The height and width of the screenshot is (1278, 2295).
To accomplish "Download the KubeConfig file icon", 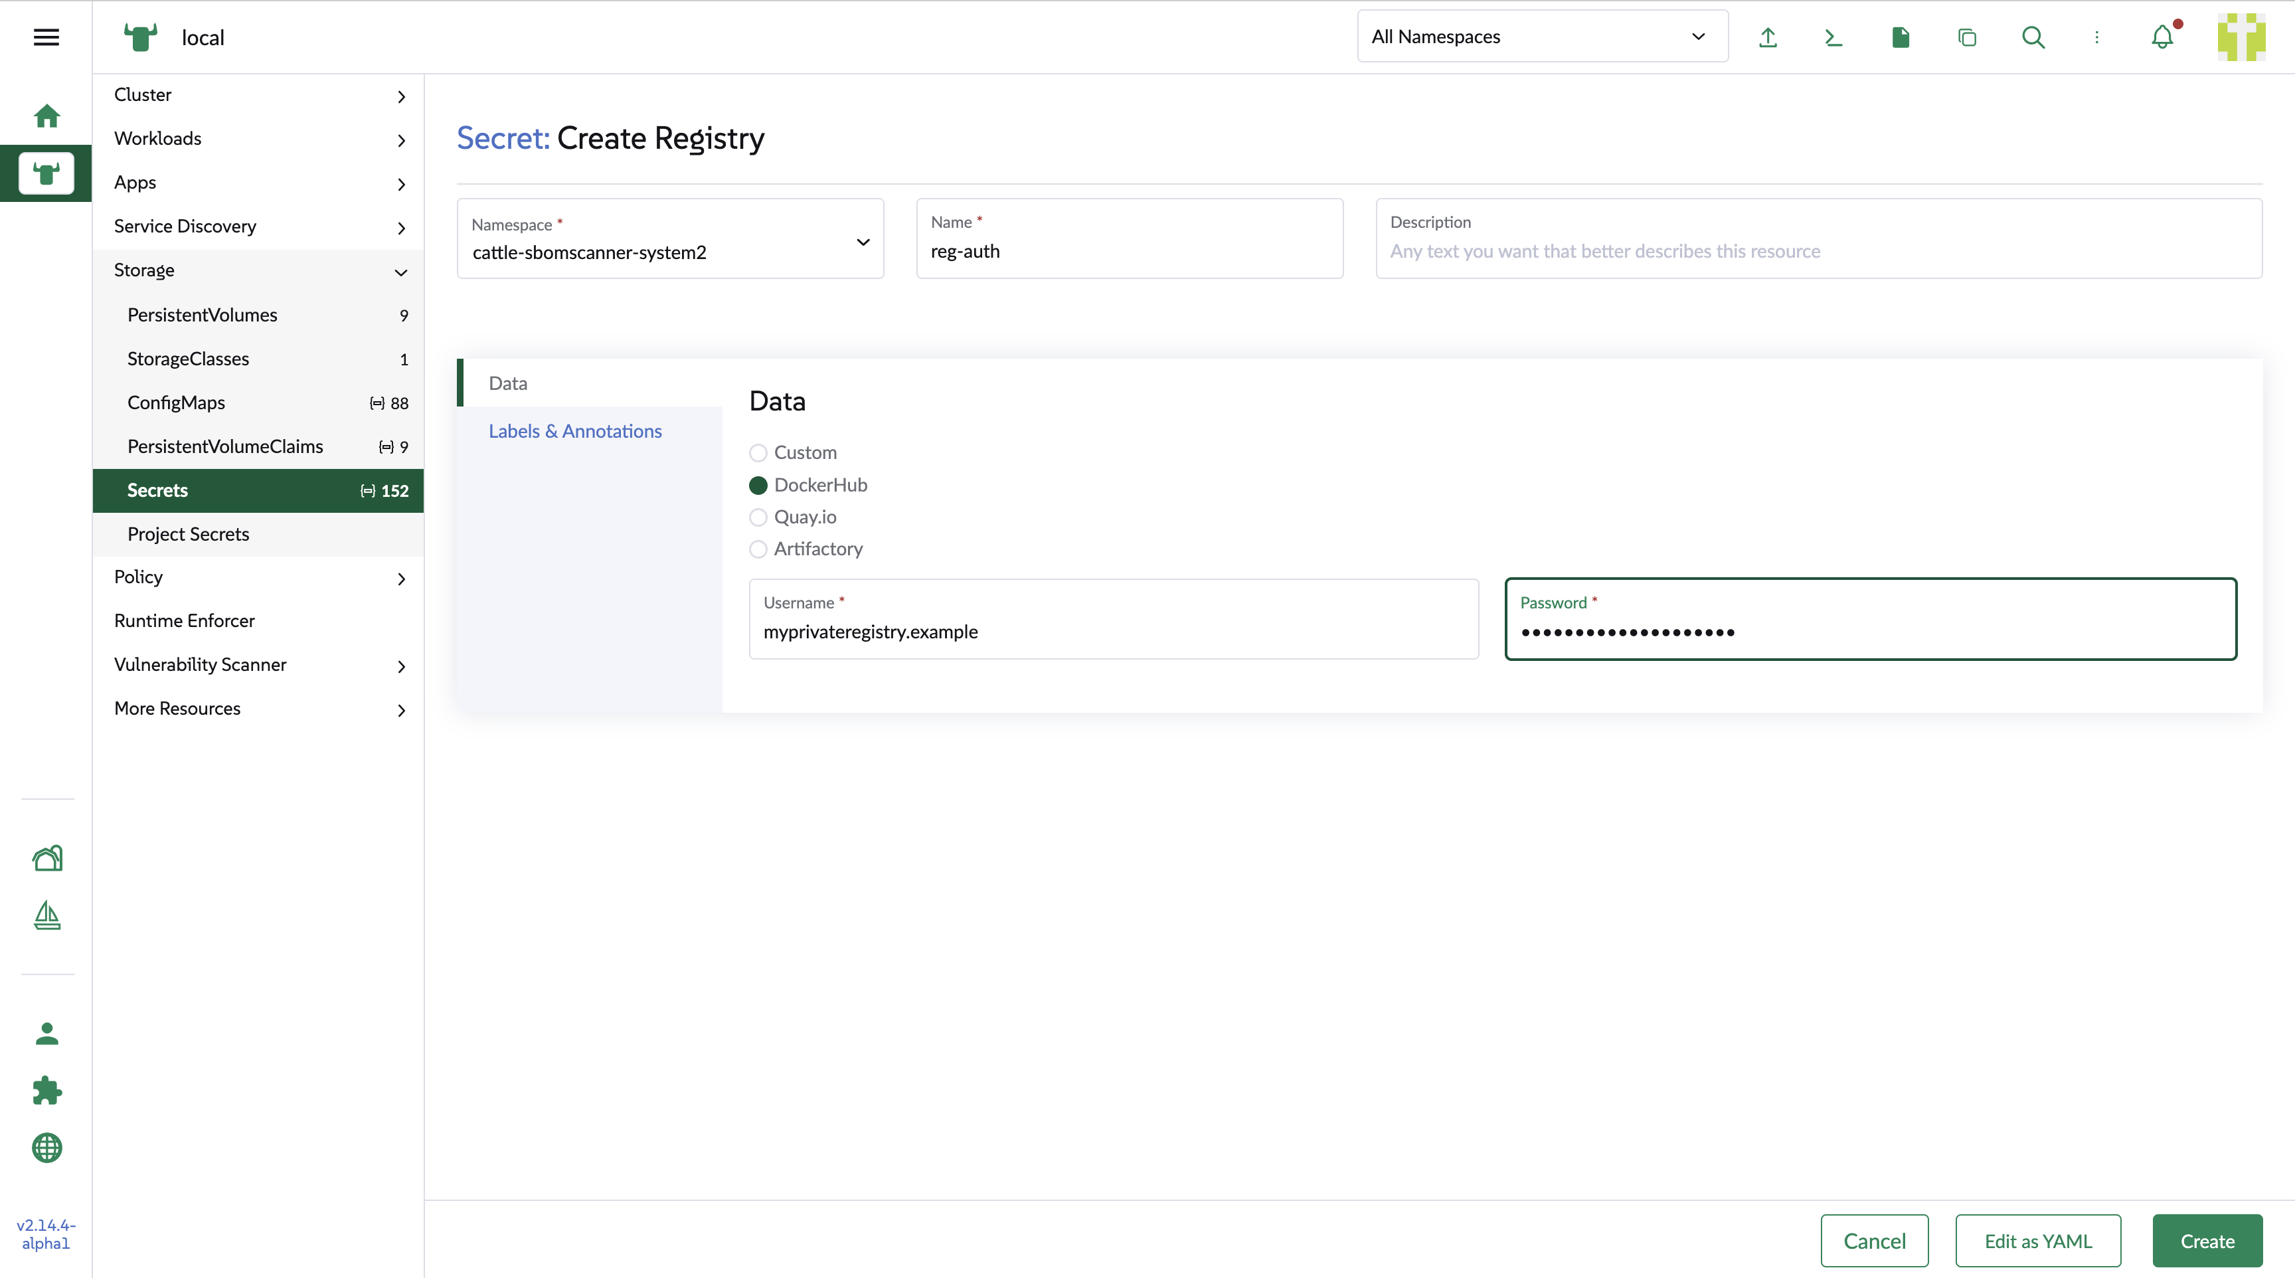I will point(1901,37).
